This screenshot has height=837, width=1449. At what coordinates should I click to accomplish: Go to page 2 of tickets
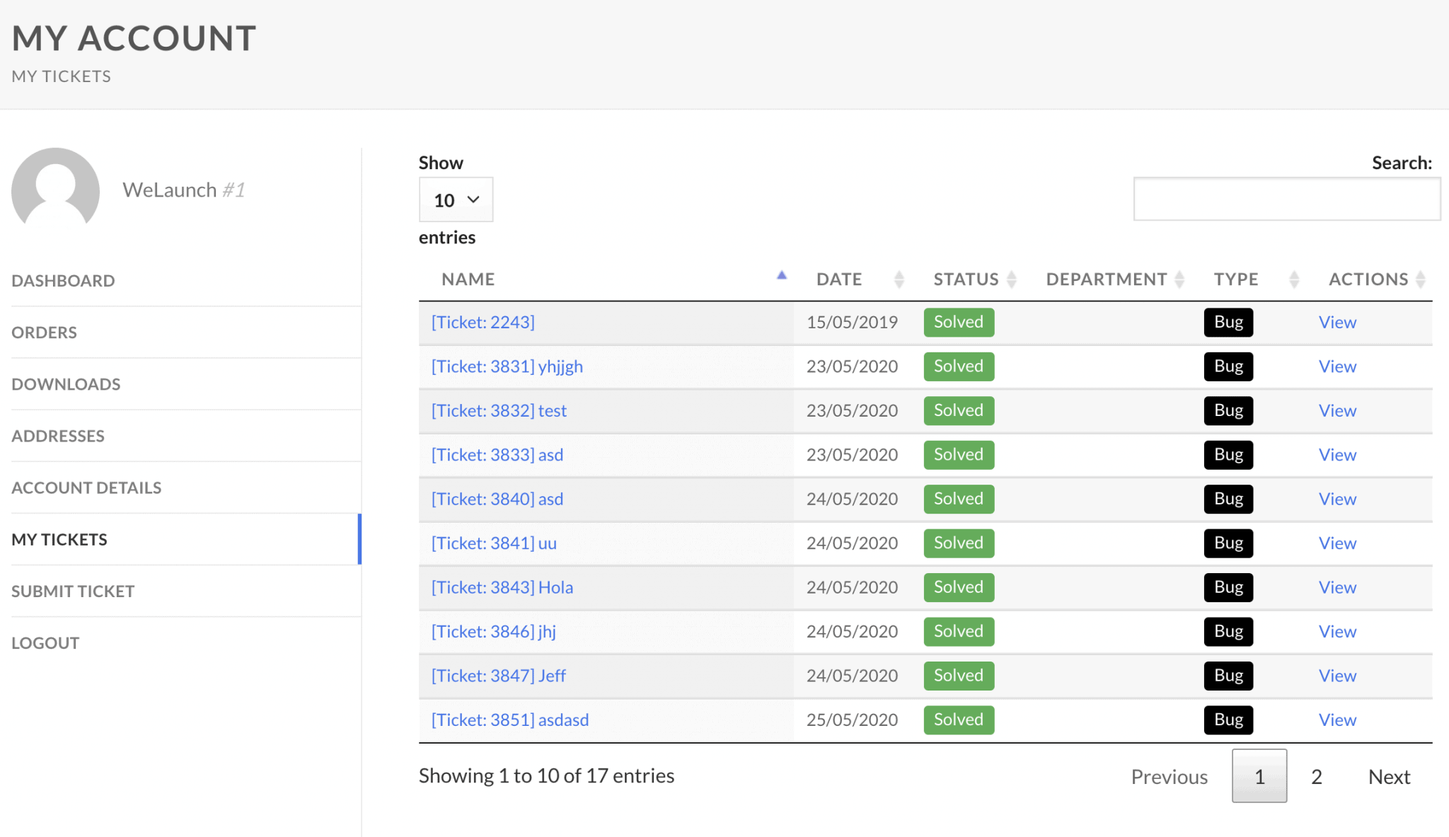1316,777
